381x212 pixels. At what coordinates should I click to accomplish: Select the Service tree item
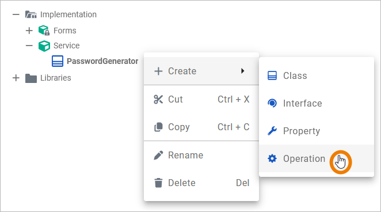[67, 46]
